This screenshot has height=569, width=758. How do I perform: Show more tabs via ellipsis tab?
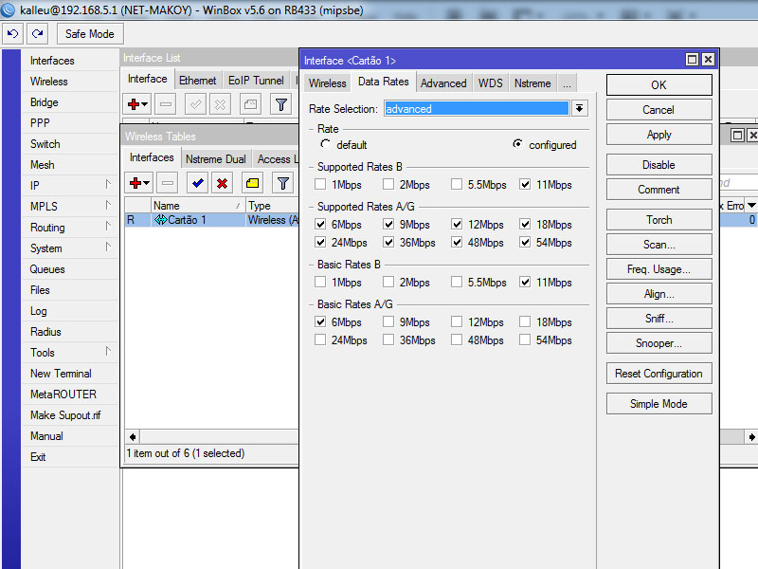tap(567, 83)
